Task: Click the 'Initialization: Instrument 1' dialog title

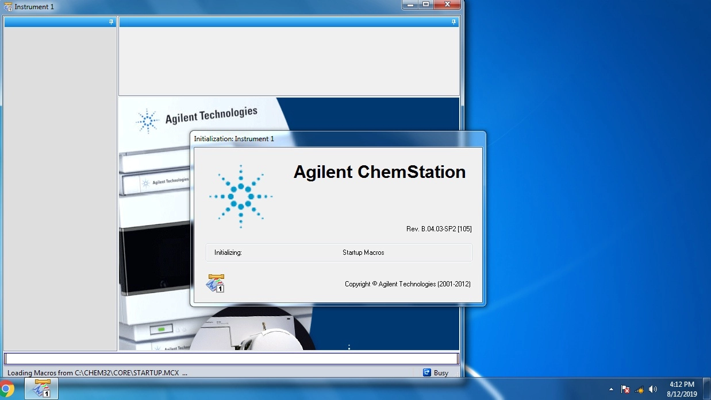Action: point(234,139)
